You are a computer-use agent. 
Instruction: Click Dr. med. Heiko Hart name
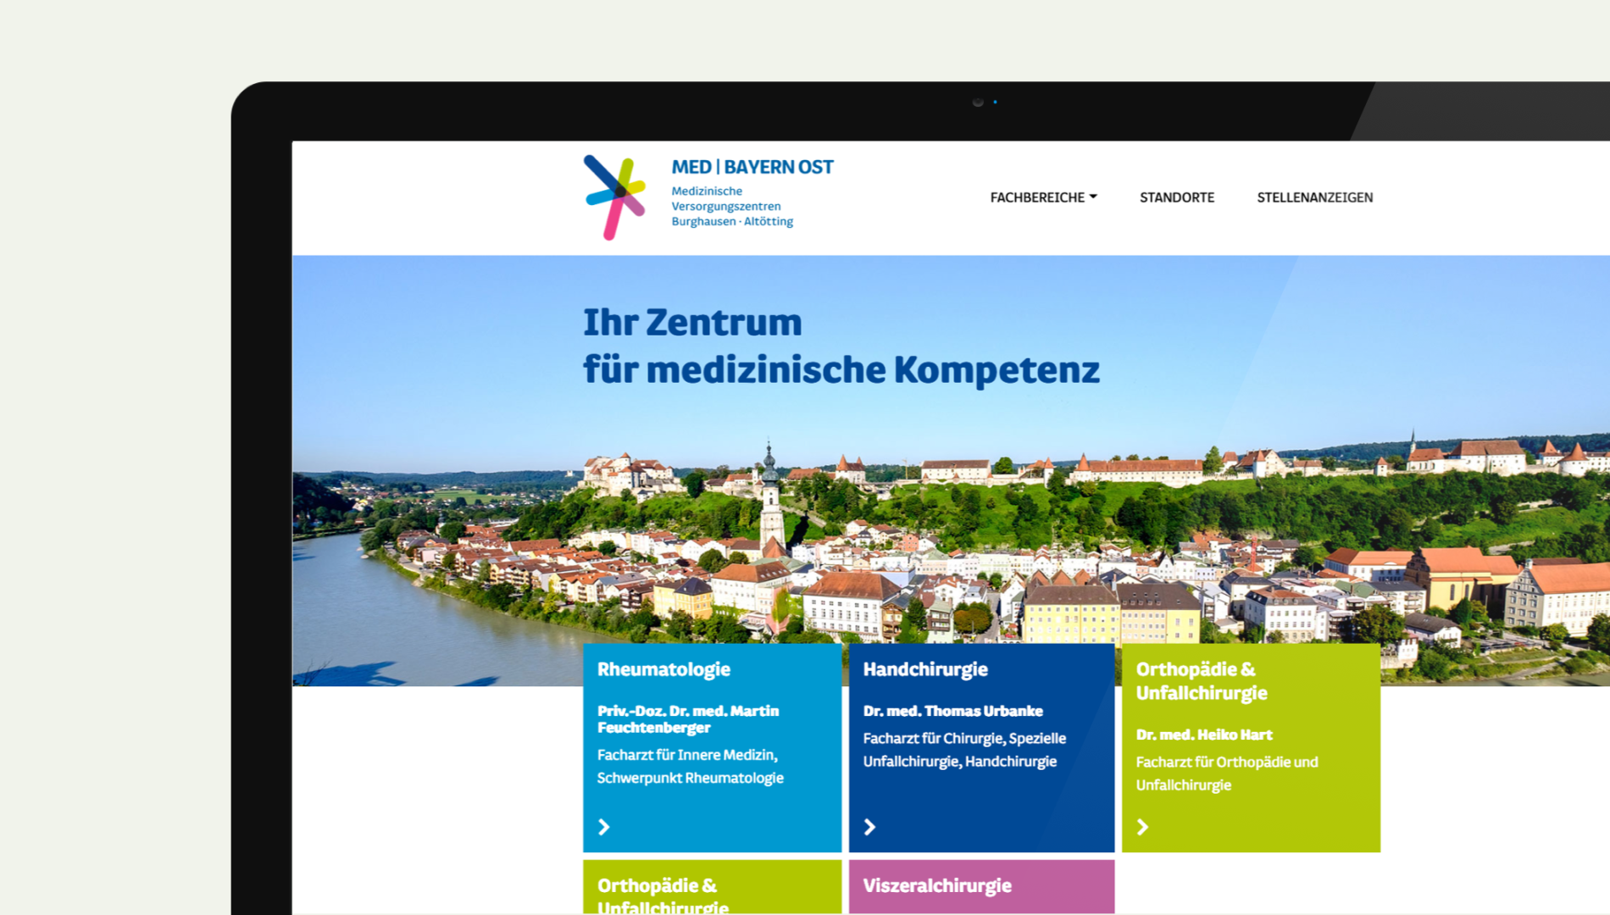click(x=1203, y=735)
